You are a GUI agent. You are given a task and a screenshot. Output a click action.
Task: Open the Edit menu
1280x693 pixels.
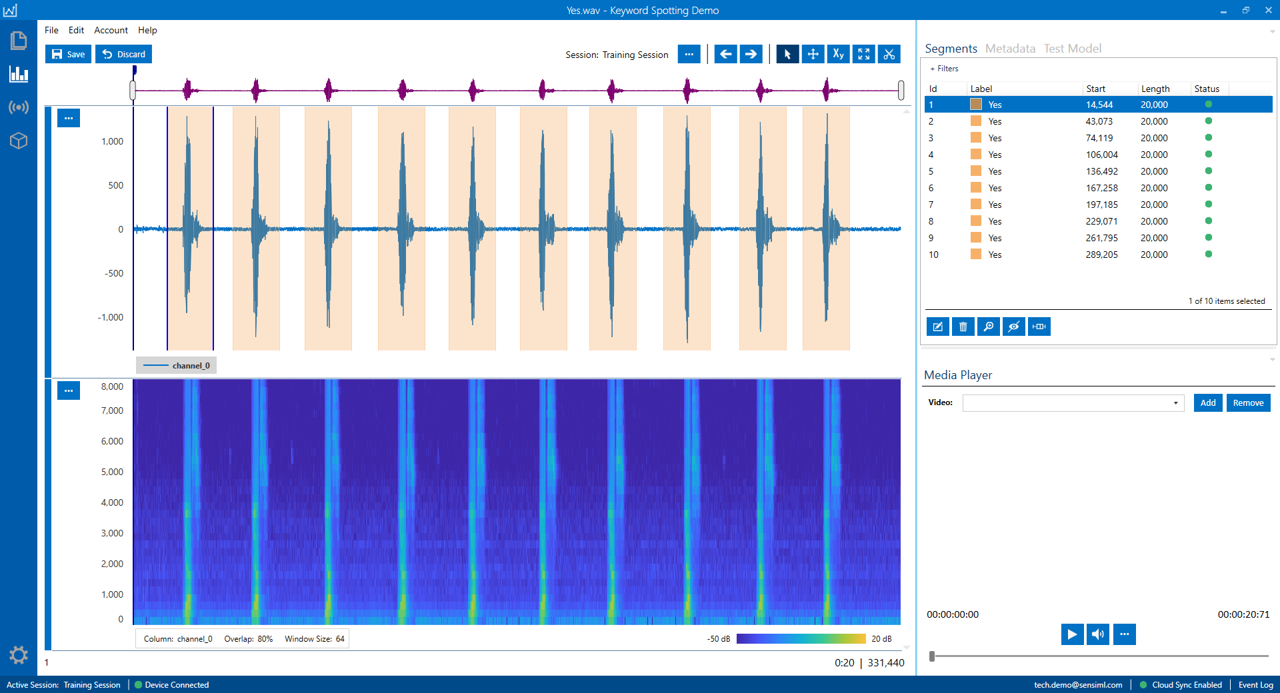tap(76, 30)
